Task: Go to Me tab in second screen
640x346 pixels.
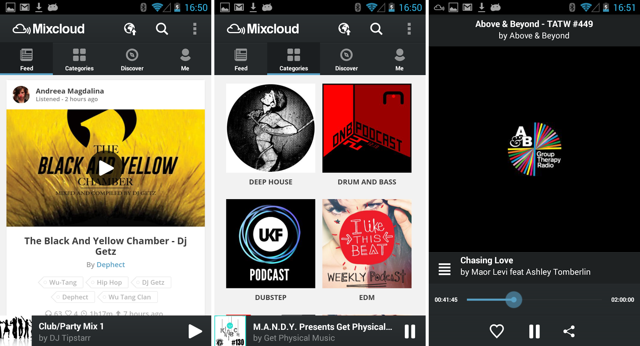Action: coord(399,59)
